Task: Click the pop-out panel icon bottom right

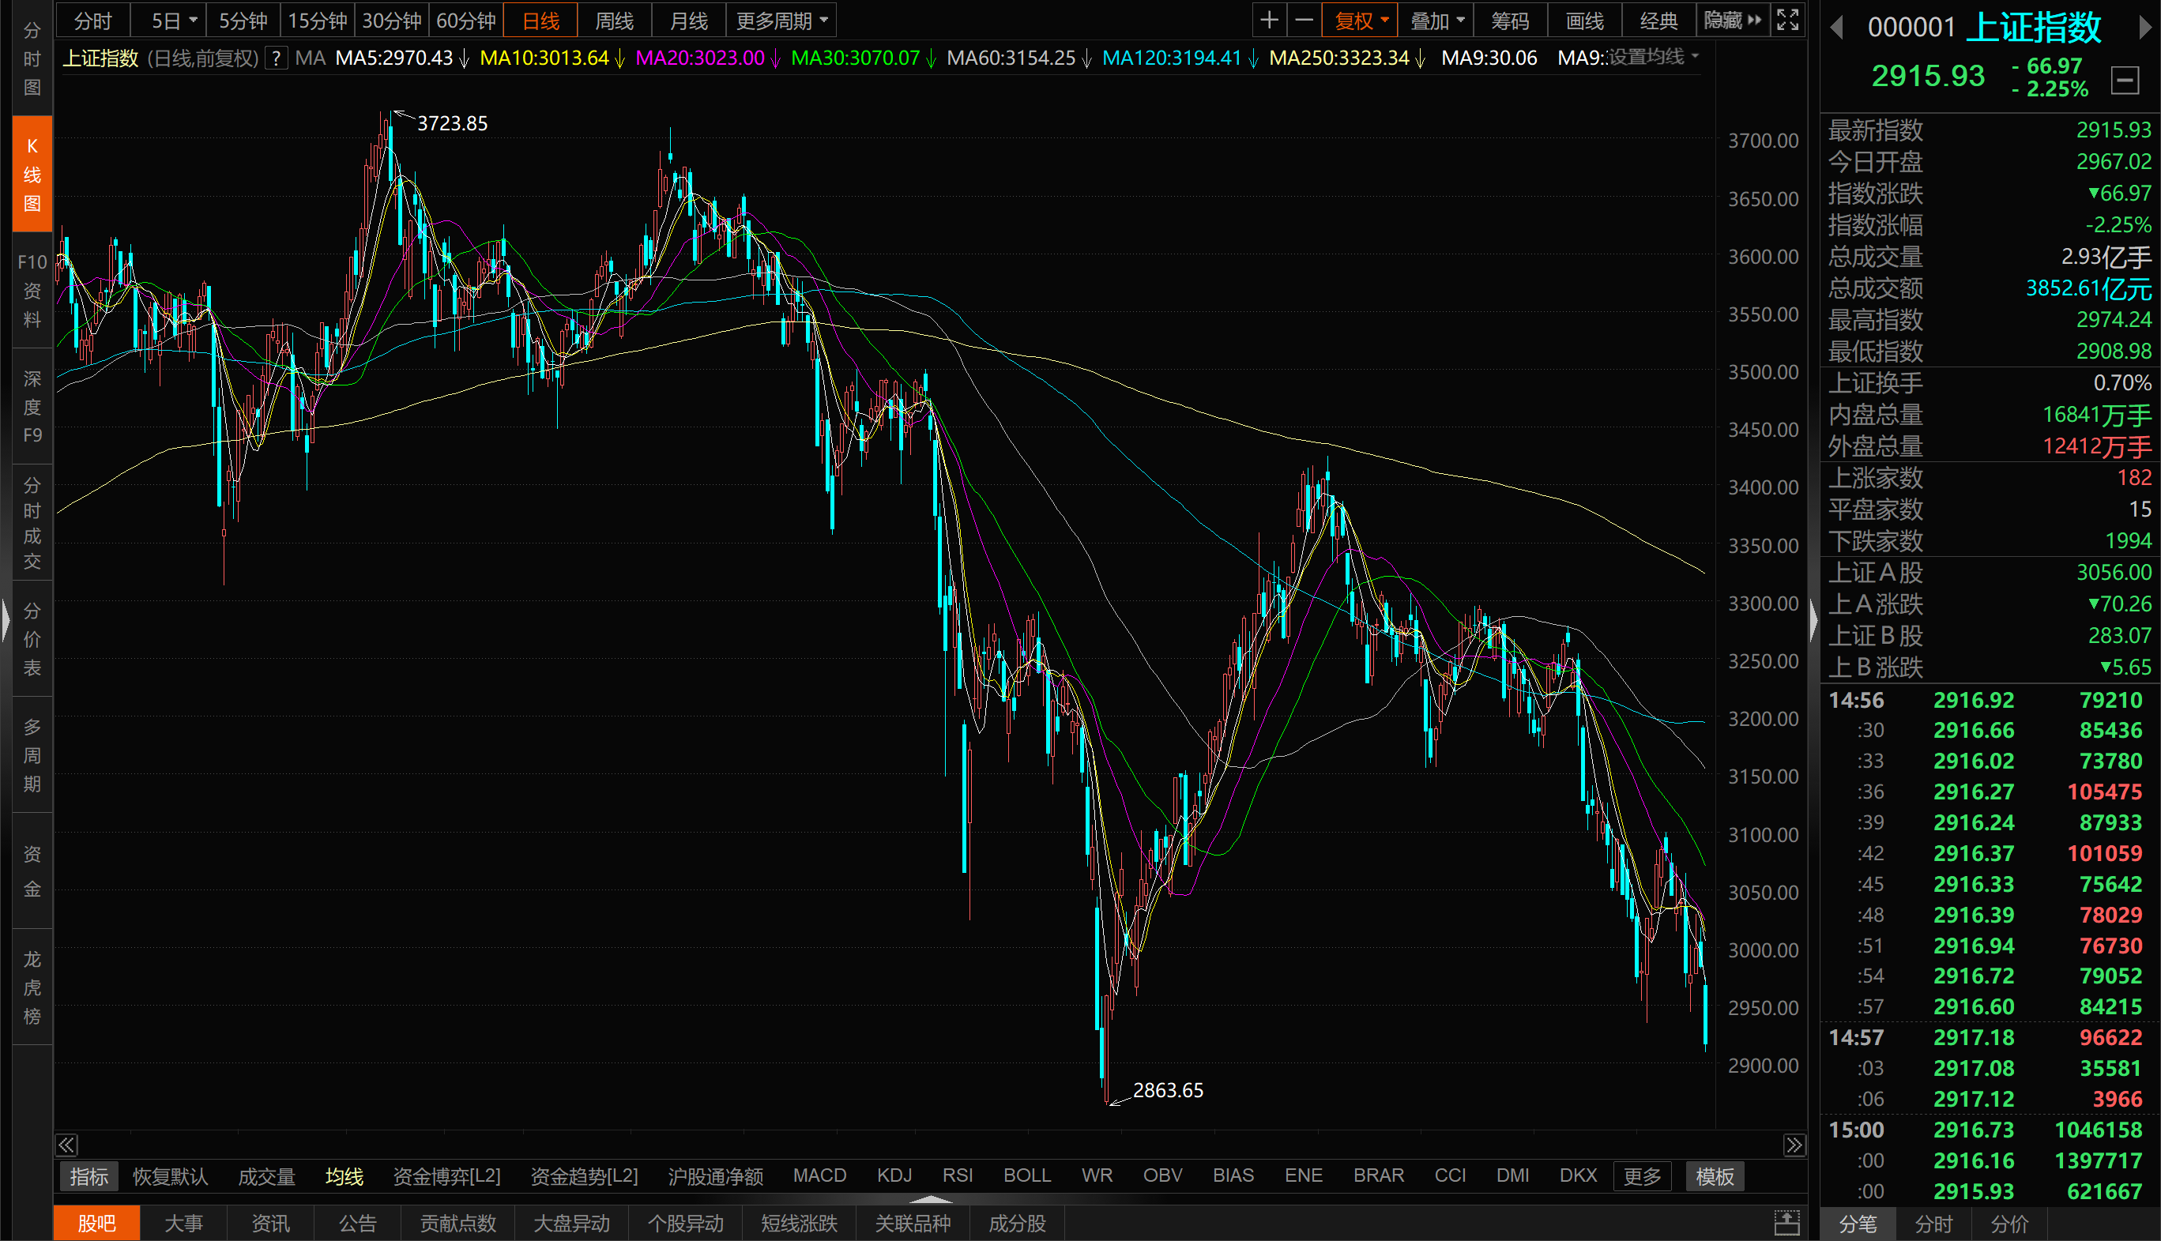Action: click(x=1786, y=1223)
